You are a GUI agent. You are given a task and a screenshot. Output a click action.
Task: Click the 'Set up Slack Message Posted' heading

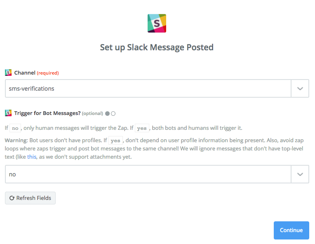tap(157, 47)
